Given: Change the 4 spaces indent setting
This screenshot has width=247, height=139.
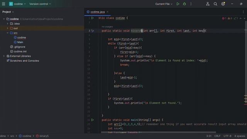Looking at the screenshot, I should pyautogui.click(x=240, y=136).
